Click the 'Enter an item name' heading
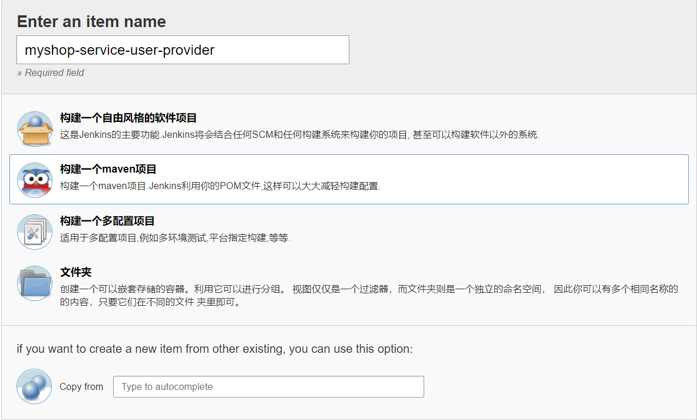Screen dimensions: 697x420 pyautogui.click(x=91, y=22)
